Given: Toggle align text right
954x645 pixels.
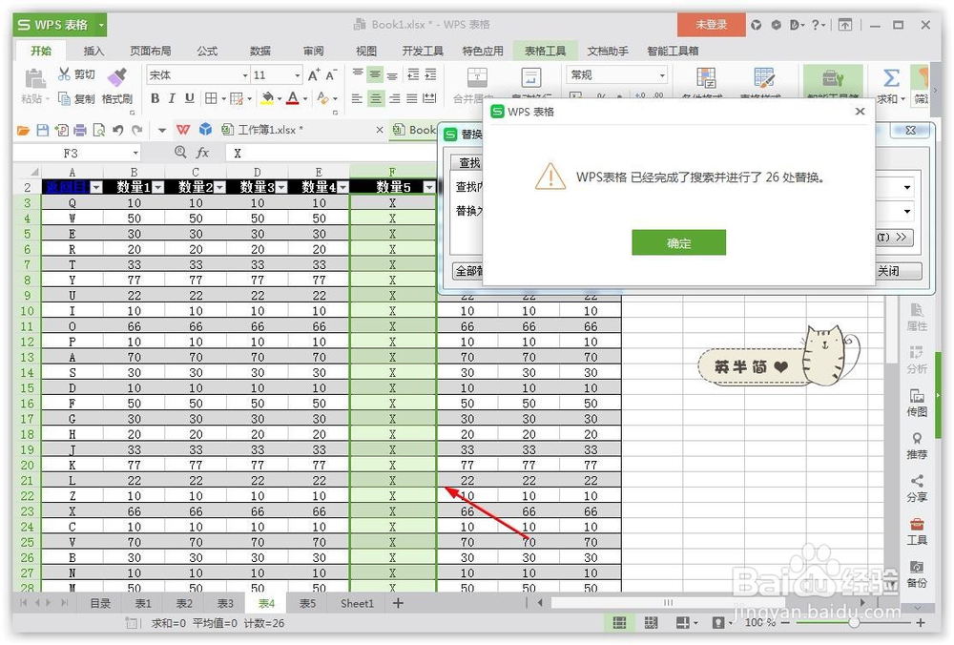Looking at the screenshot, I should (394, 98).
